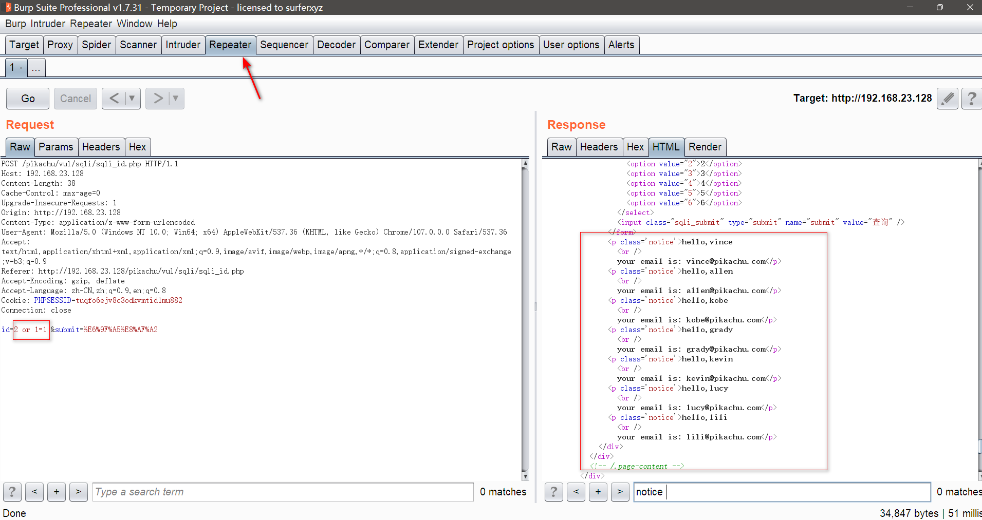The height and width of the screenshot is (520, 982).
Task: Click the request search term field
Action: [x=283, y=492]
